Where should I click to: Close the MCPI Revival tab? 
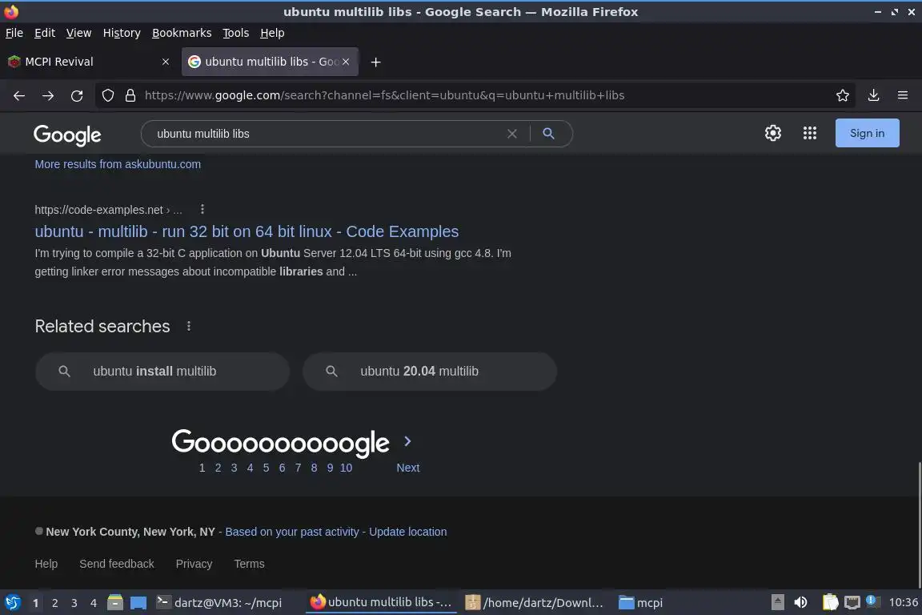click(x=165, y=62)
